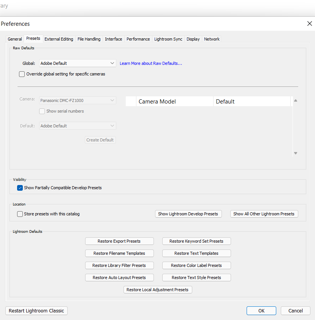The width and height of the screenshot is (315, 320).
Task: Click Show Lightroom Develop Presets button
Action: click(x=188, y=214)
